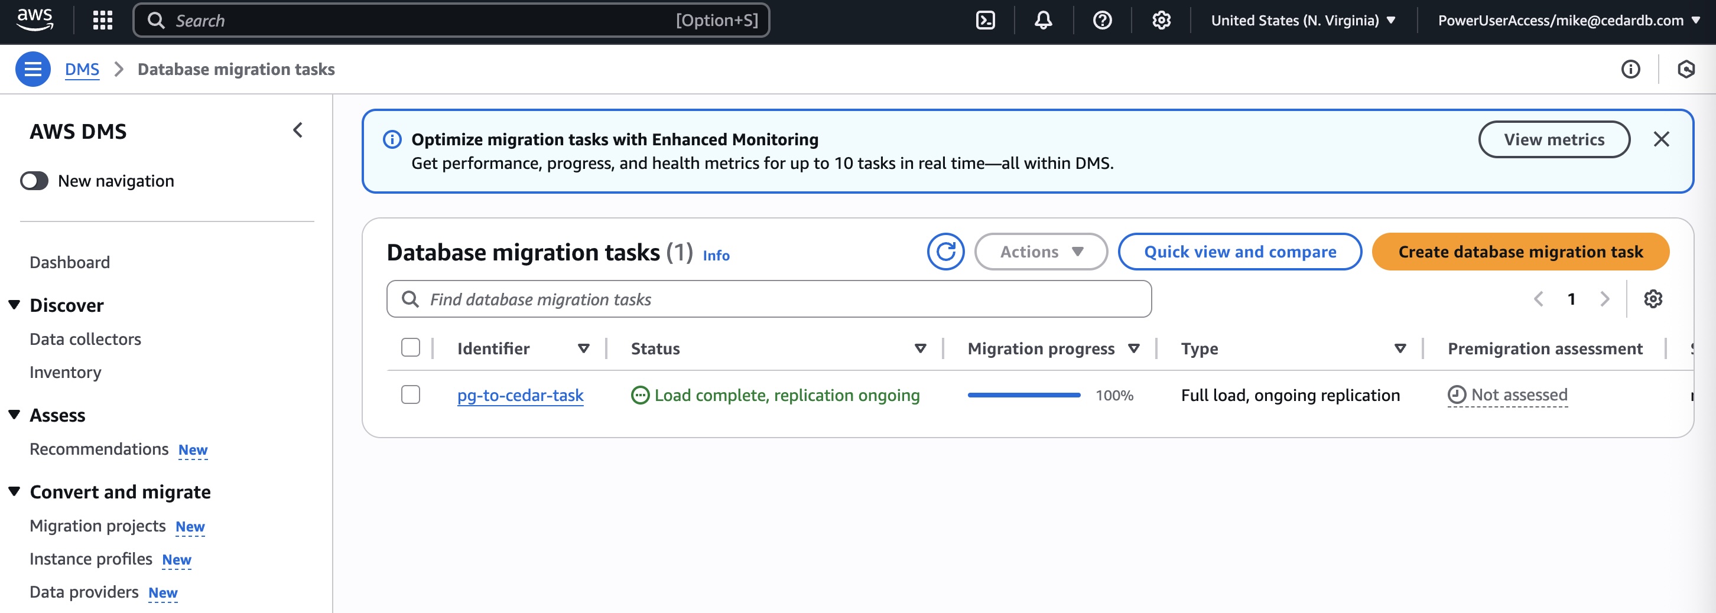The width and height of the screenshot is (1716, 613).
Task: Open table preferences gear icon
Action: point(1653,299)
